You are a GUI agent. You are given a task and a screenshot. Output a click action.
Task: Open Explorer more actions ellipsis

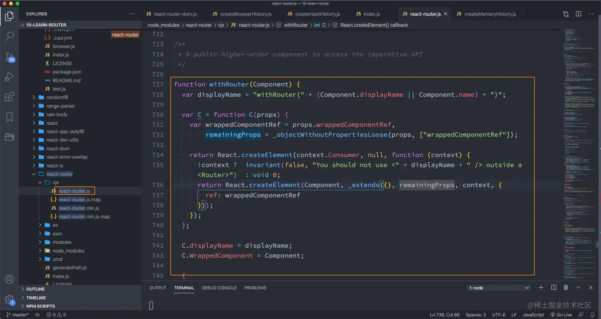(x=132, y=14)
